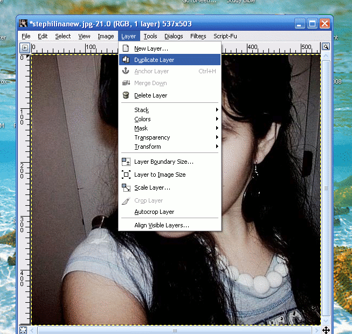Minimize the GIMP image window
This screenshot has width=352, height=334.
(x=300, y=23)
